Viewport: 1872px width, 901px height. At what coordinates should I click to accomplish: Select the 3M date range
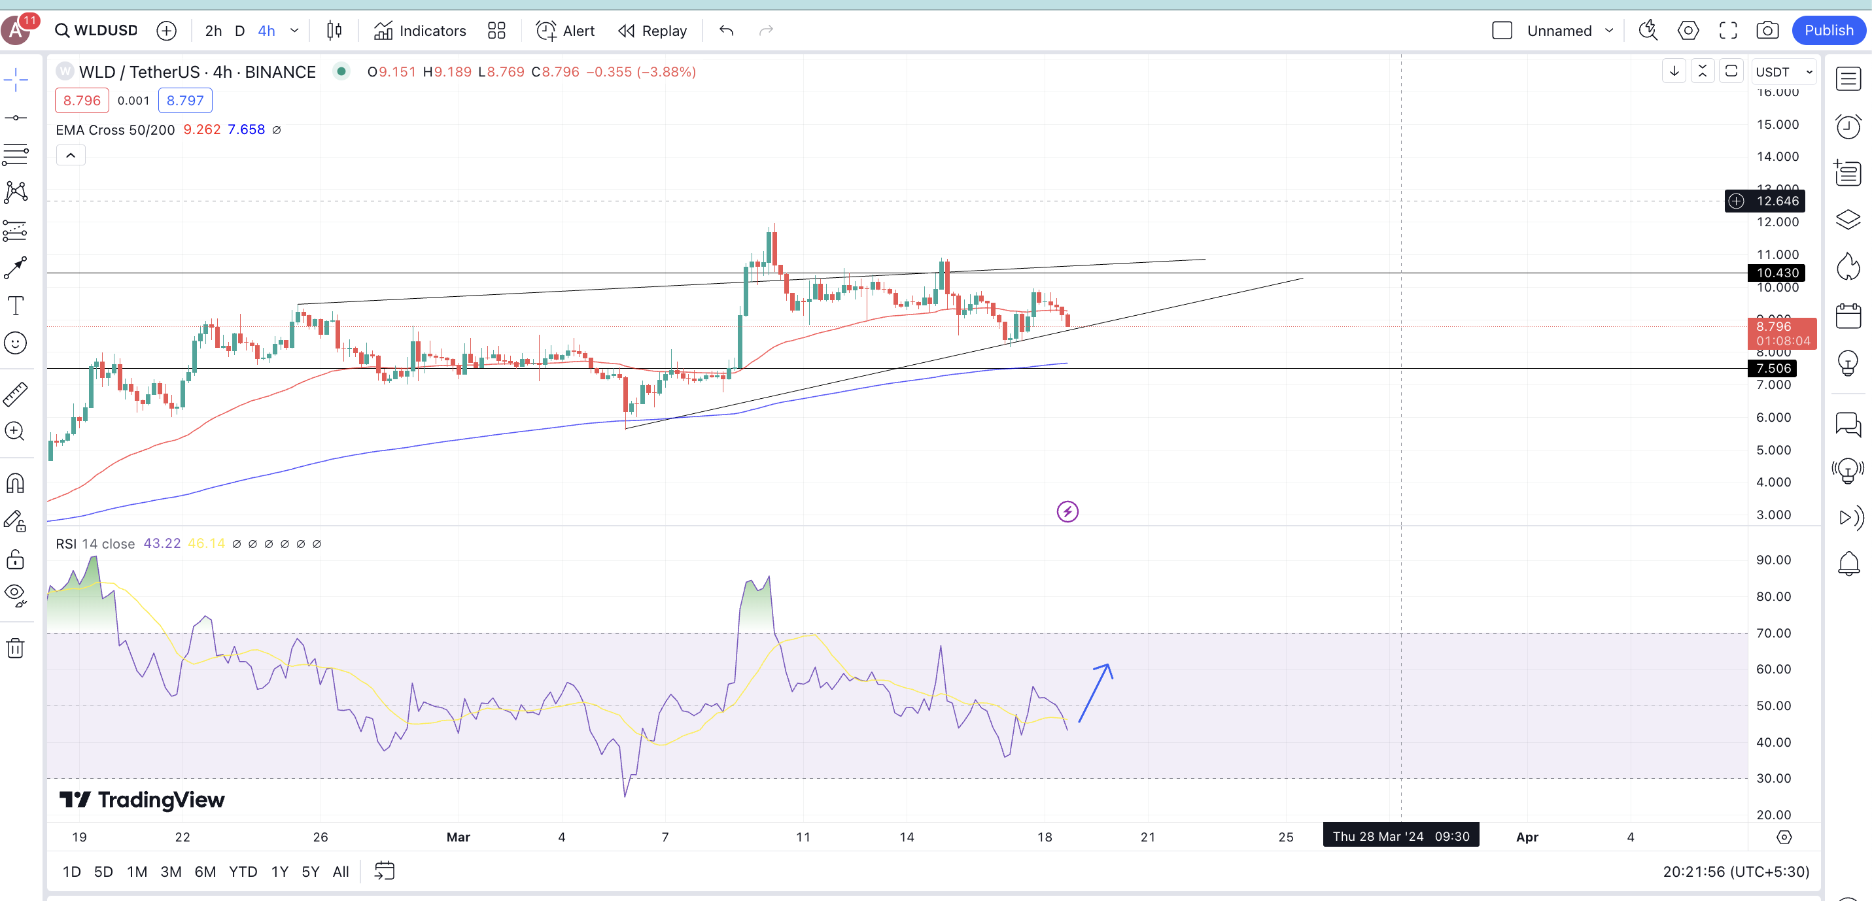171,871
